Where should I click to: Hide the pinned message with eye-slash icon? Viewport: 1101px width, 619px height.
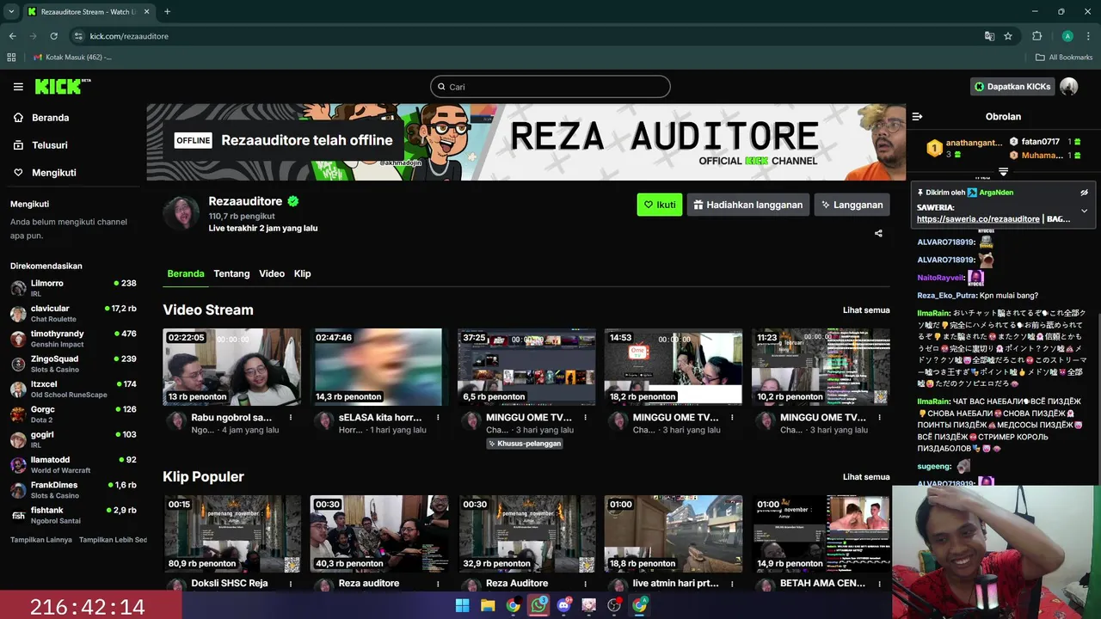click(1084, 193)
